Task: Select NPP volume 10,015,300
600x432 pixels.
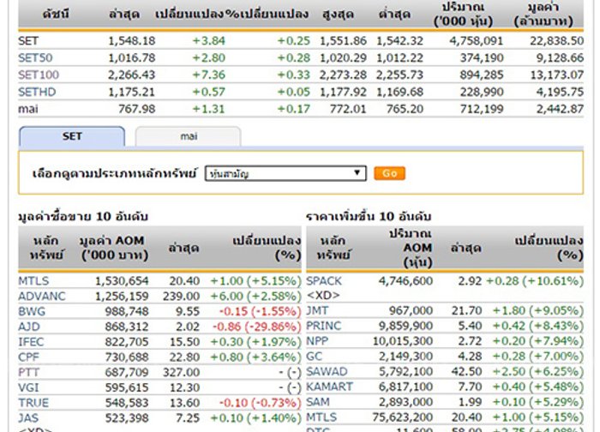Action: 403,341
